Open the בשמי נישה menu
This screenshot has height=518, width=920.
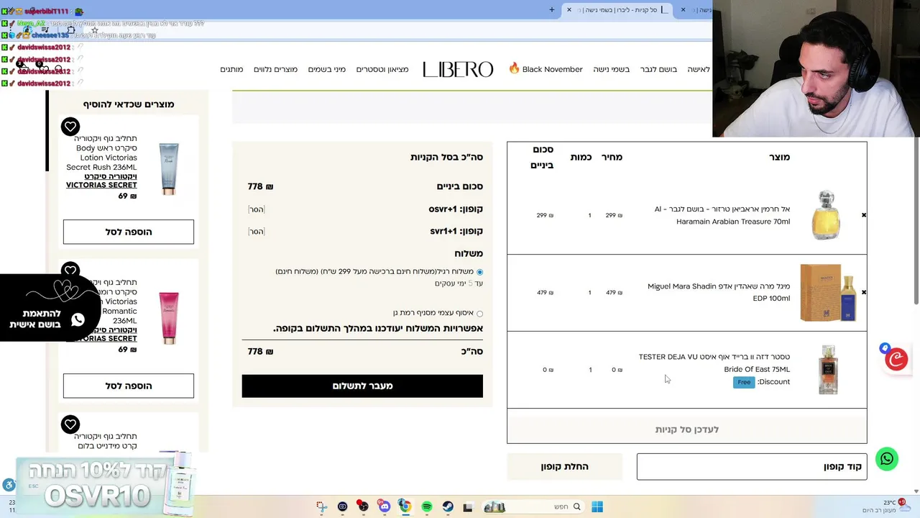point(611,69)
